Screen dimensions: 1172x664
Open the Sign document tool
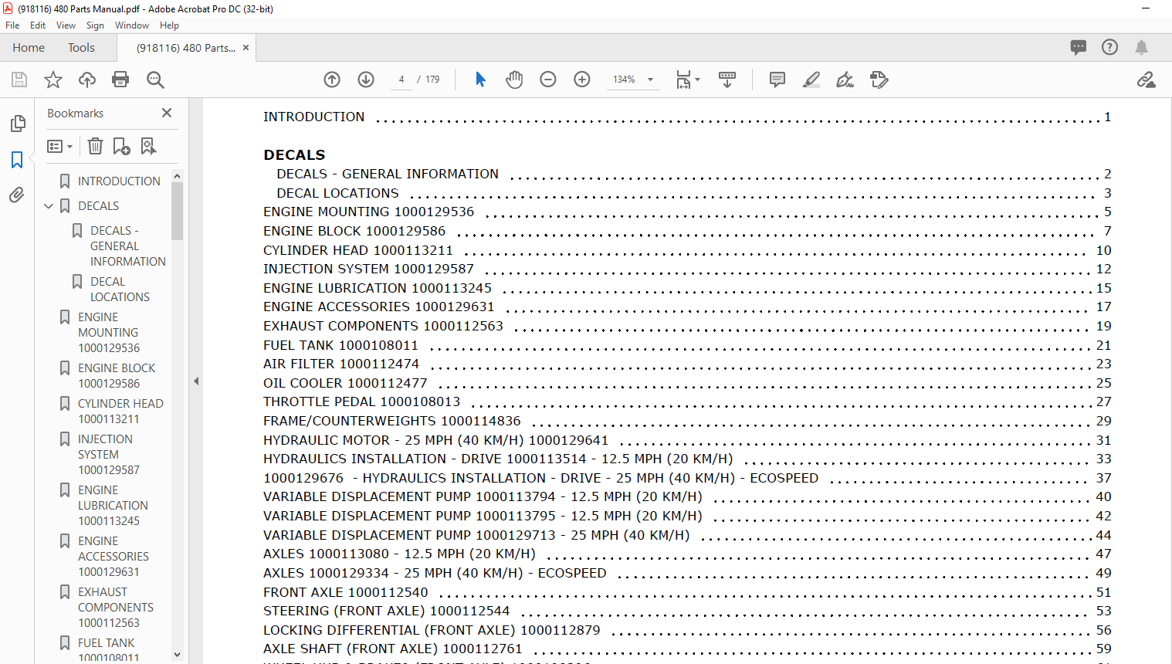pos(845,80)
